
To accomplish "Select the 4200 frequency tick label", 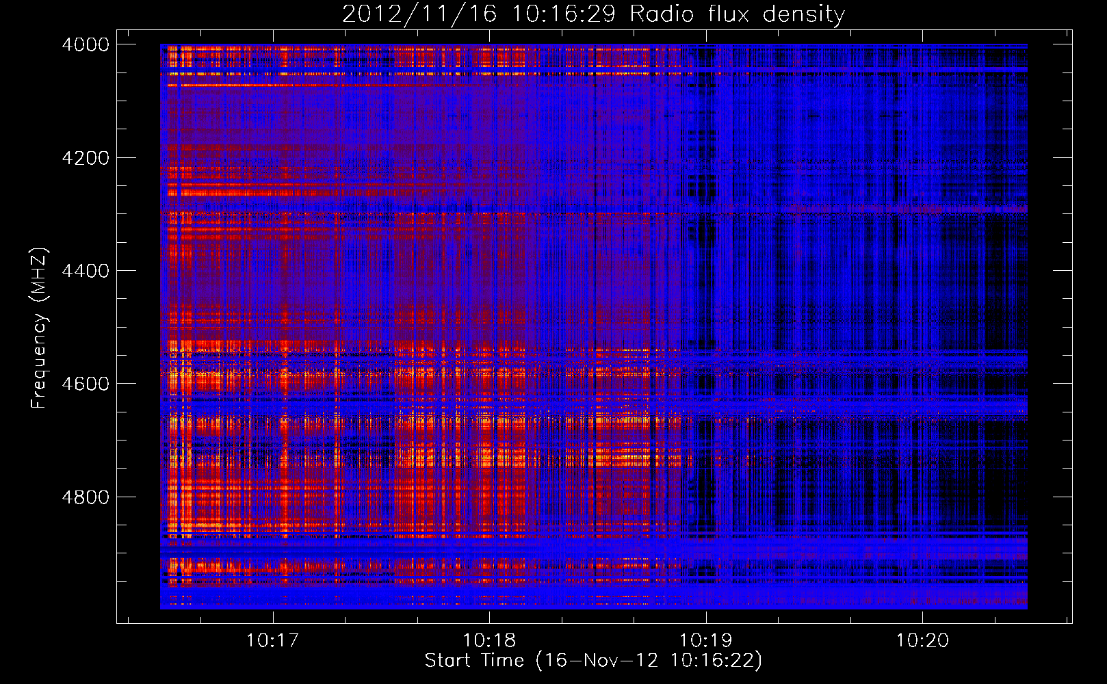I will point(86,158).
